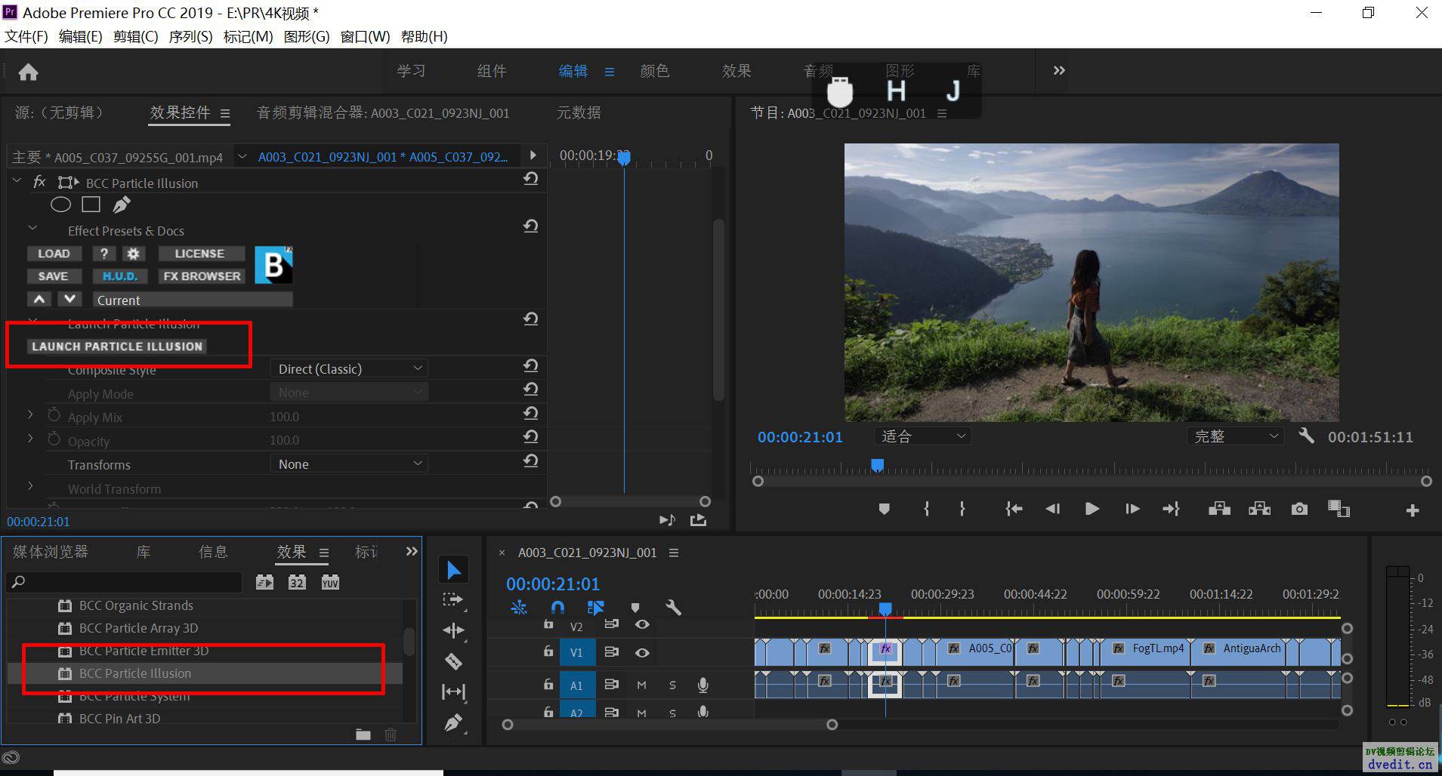This screenshot has height=776, width=1442.
Task: Collapse the Effect Presets & Docs section
Action: (32, 228)
